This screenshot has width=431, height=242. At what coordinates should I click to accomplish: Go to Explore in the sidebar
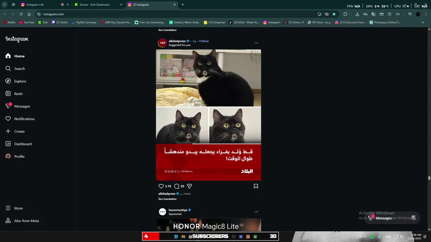(16, 81)
